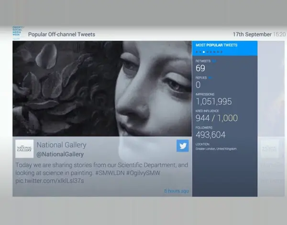Click the Kred Influence 944 / 1,000 score
The width and height of the screenshot is (287, 225).
click(x=217, y=118)
